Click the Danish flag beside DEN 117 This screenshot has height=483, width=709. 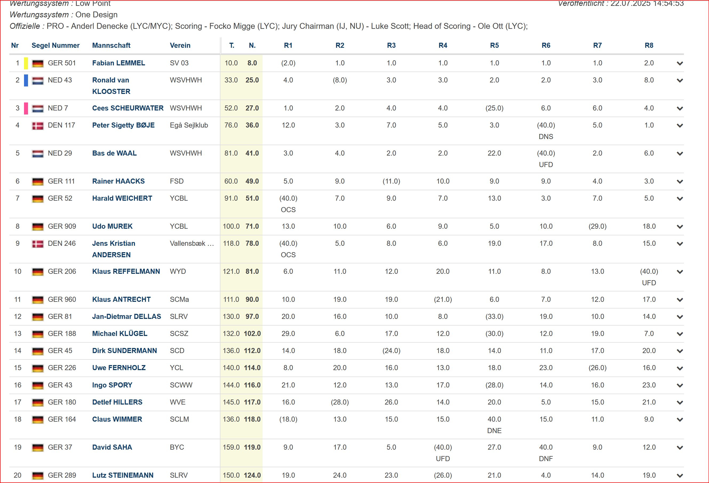click(x=38, y=126)
